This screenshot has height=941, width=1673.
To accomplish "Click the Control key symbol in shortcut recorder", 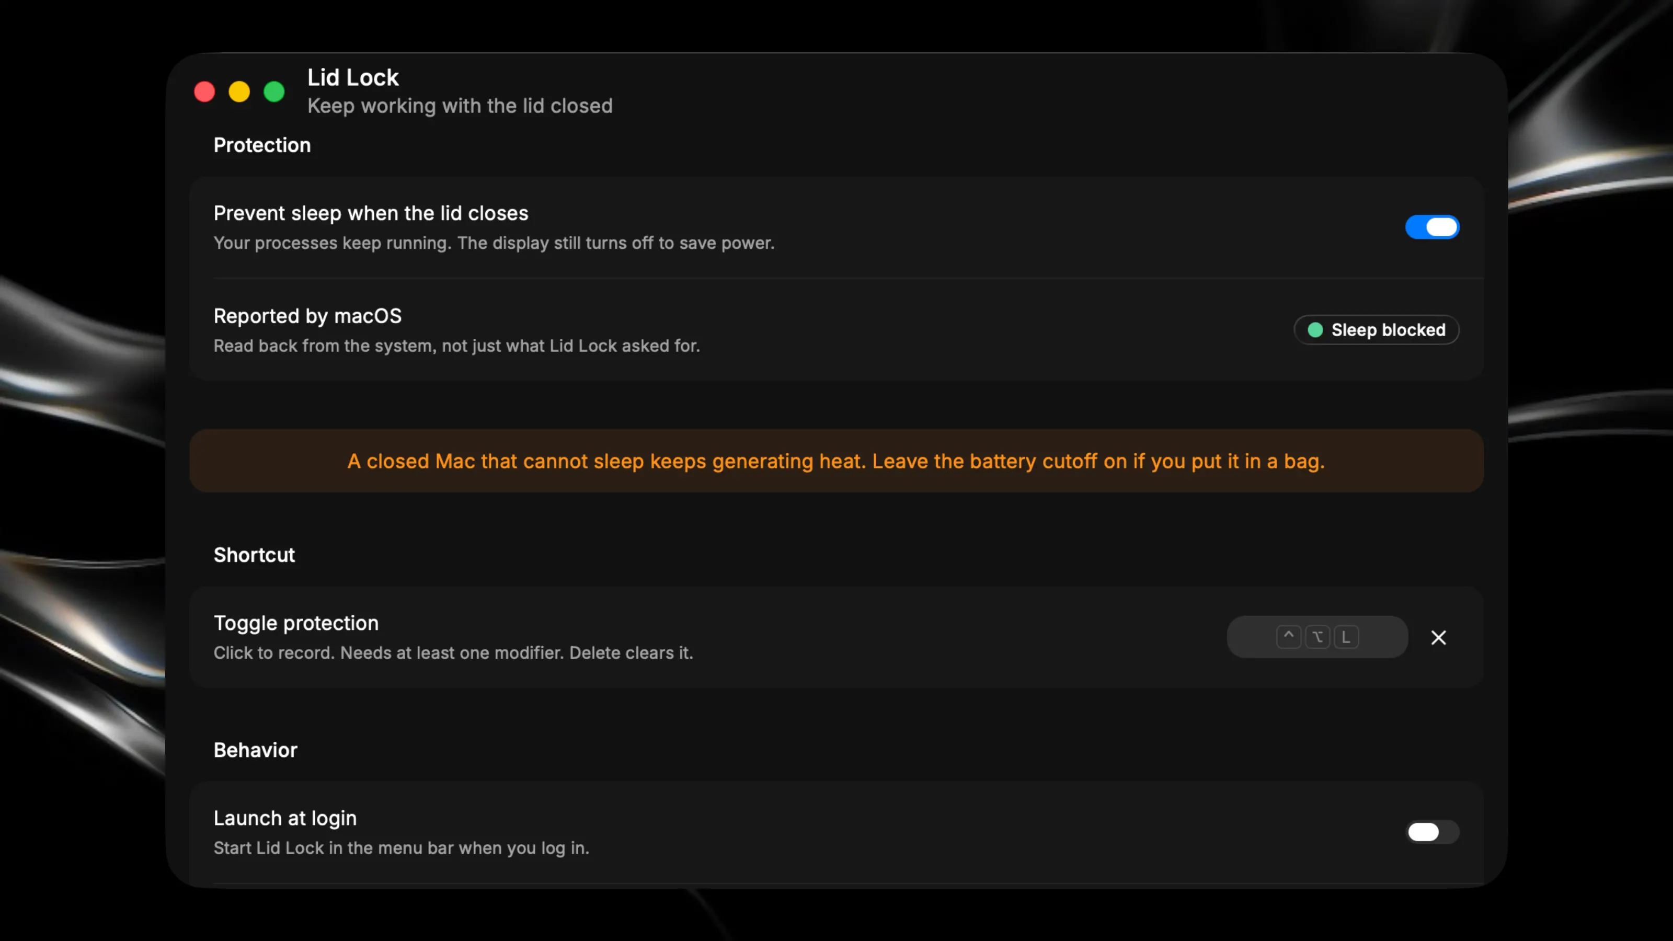I will (1289, 636).
